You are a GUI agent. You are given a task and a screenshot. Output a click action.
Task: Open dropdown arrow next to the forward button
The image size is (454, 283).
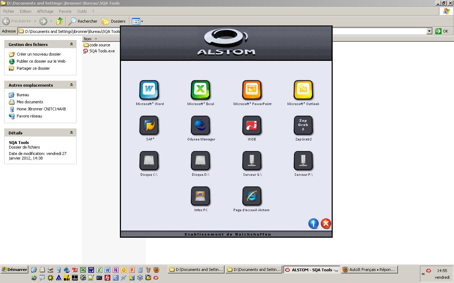(x=51, y=21)
